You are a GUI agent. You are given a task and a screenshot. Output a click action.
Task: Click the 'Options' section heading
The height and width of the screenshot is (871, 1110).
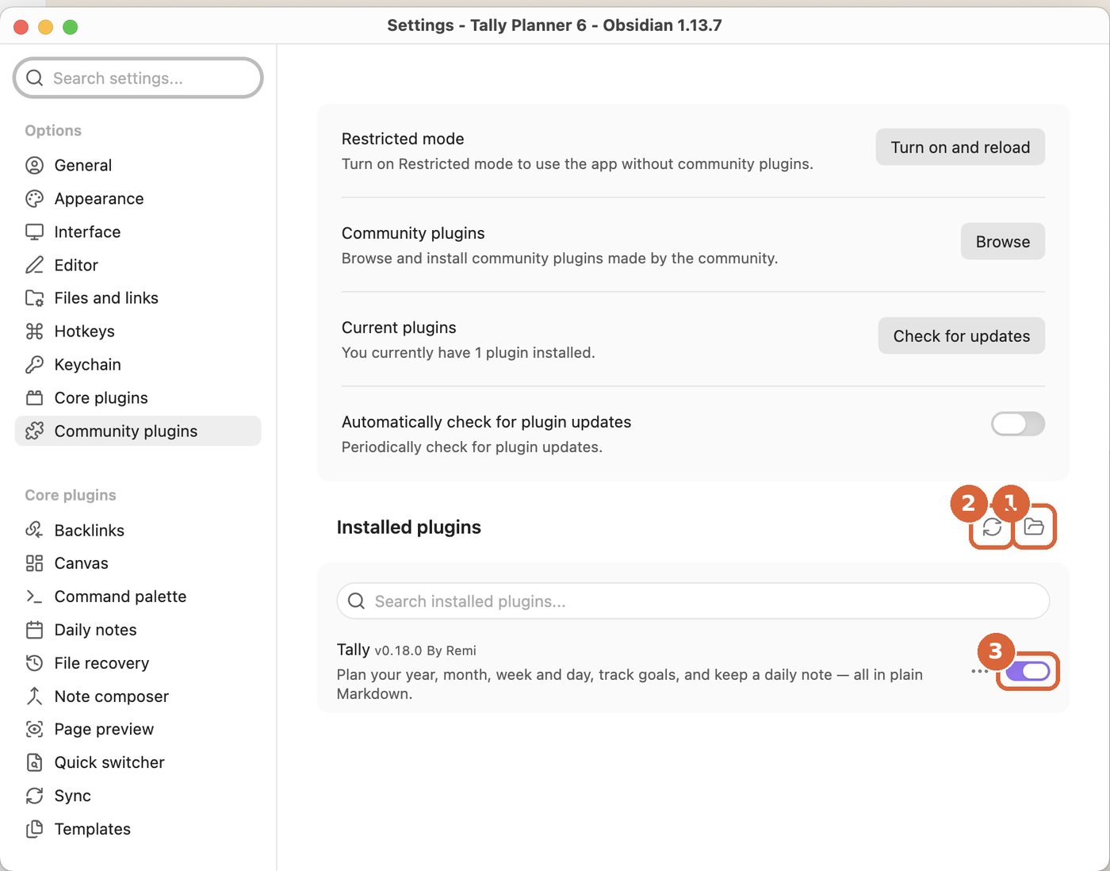tap(53, 130)
